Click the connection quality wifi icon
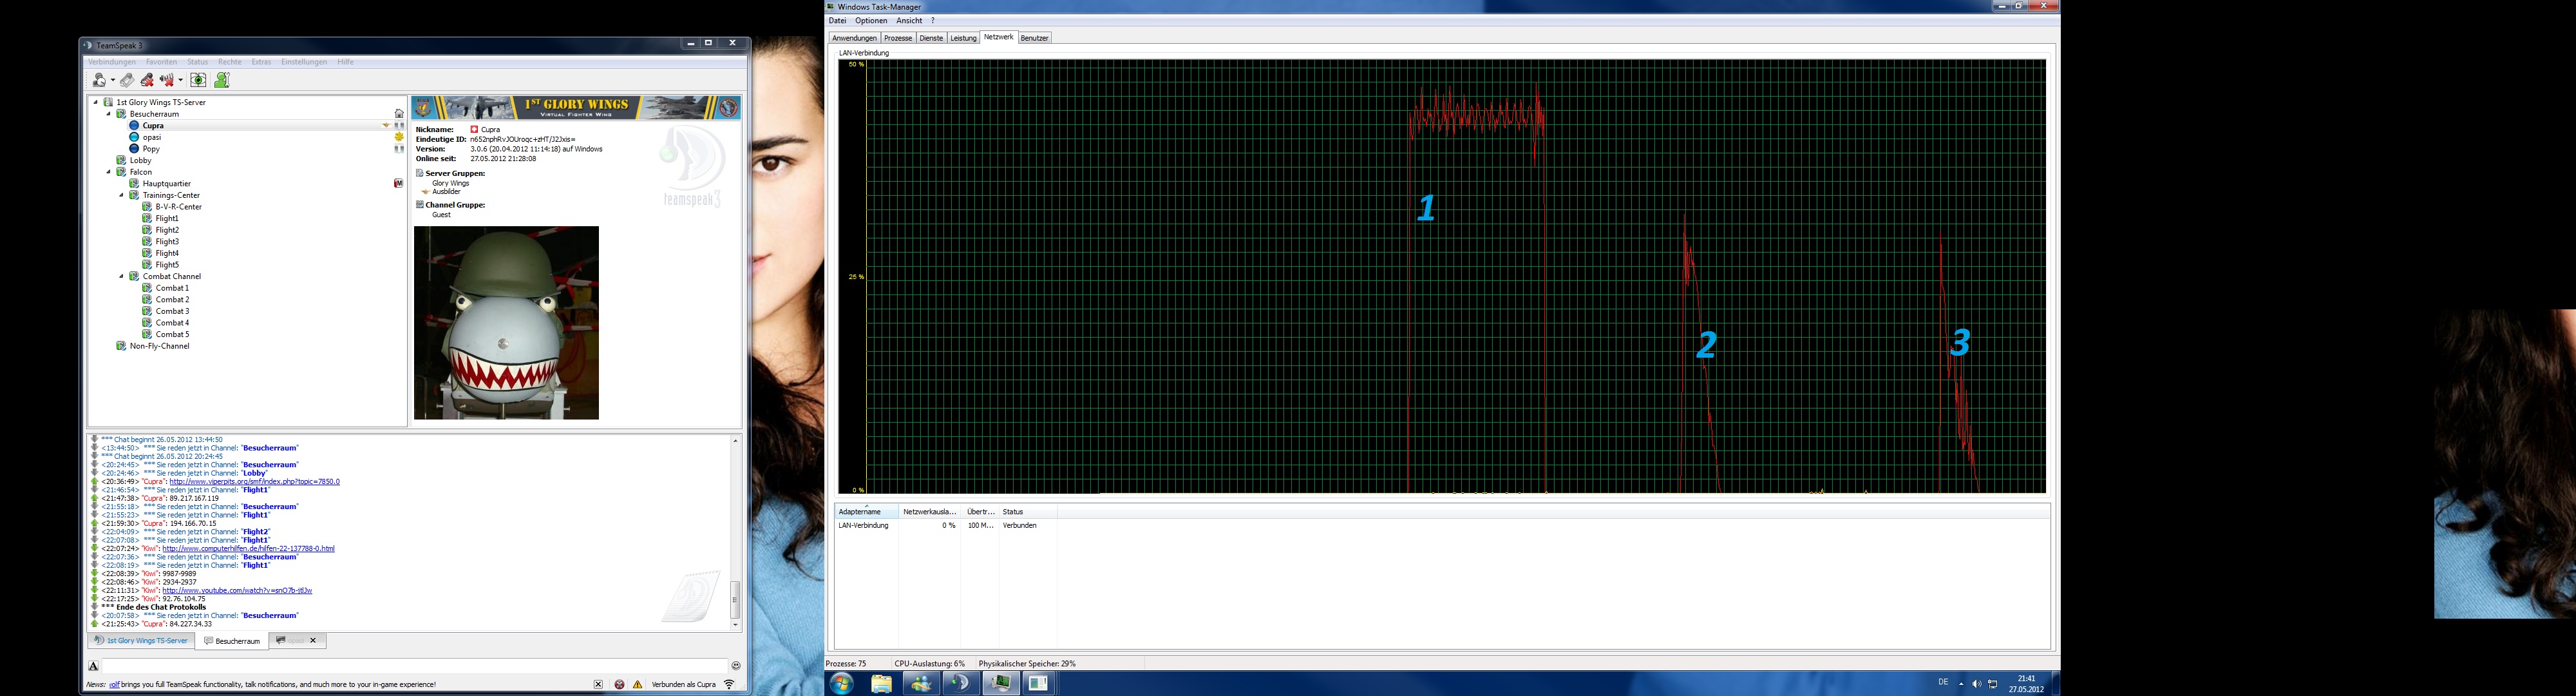The image size is (2576, 696). [x=729, y=685]
